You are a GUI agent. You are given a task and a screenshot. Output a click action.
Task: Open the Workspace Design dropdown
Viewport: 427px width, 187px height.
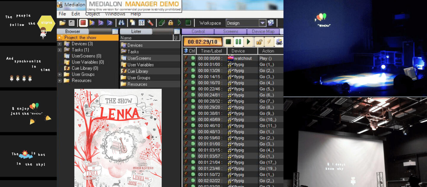pyautogui.click(x=262, y=23)
